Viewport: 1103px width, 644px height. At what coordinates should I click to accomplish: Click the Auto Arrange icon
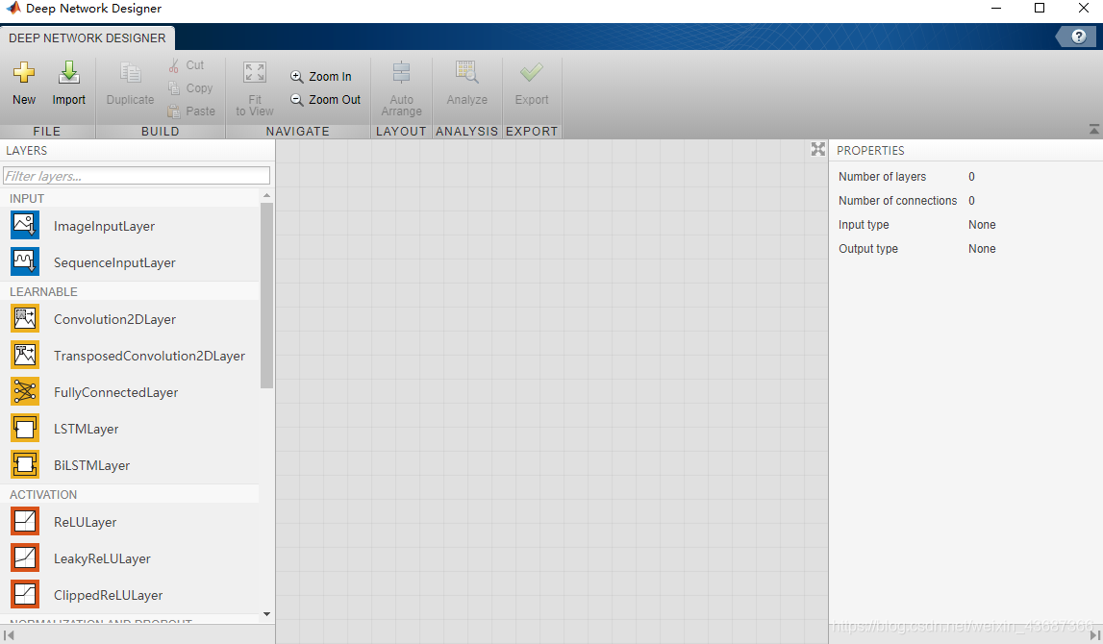[x=401, y=72]
